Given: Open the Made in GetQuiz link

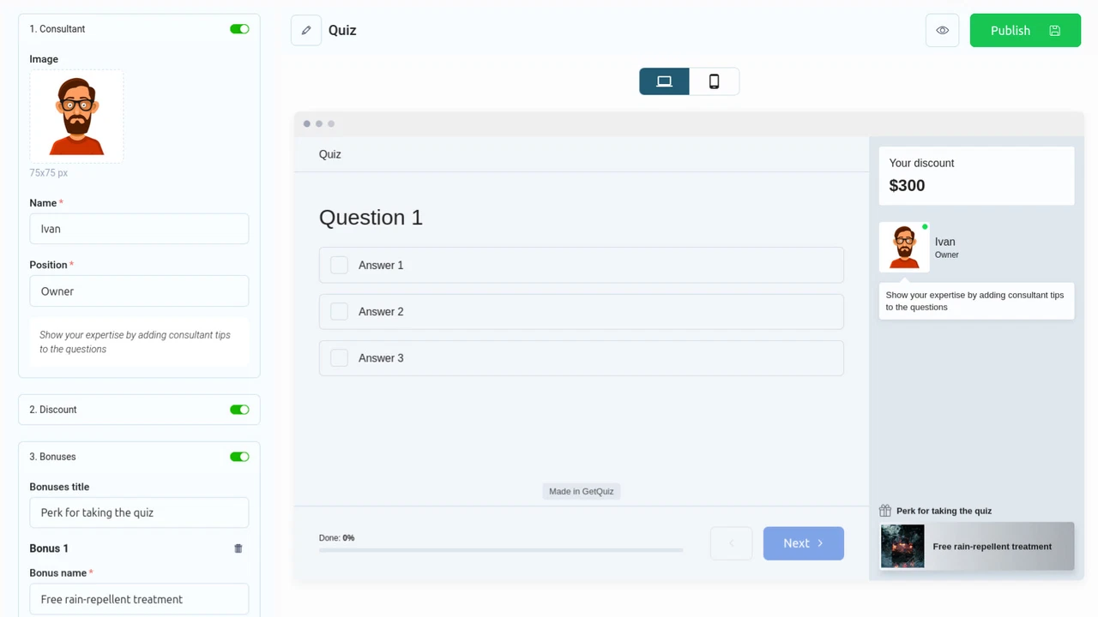Looking at the screenshot, I should click(581, 491).
